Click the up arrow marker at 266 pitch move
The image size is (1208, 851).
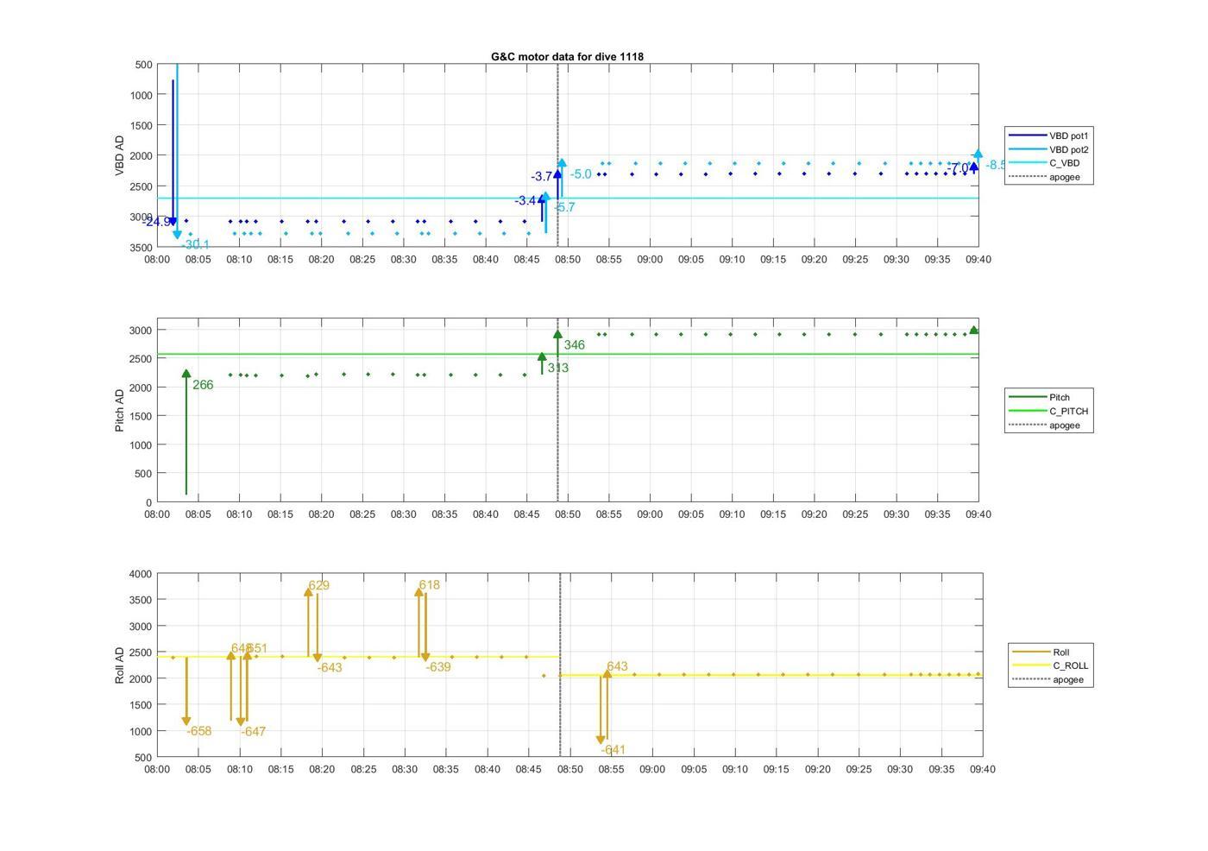point(186,374)
